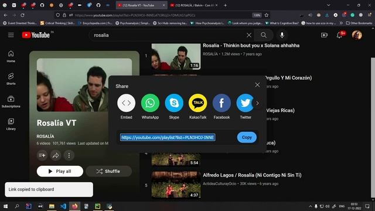The width and height of the screenshot is (375, 211).
Task: Open the 5:54 video thumbnail
Action: click(176, 159)
